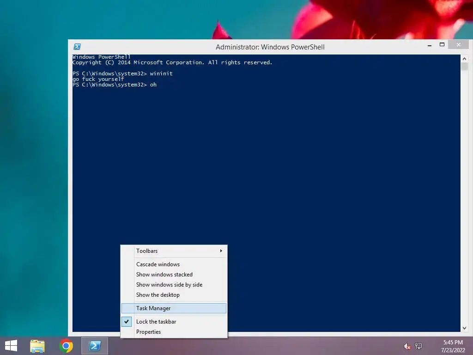The height and width of the screenshot is (355, 473).
Task: Click the 'oh' text at prompt
Action: coord(153,85)
